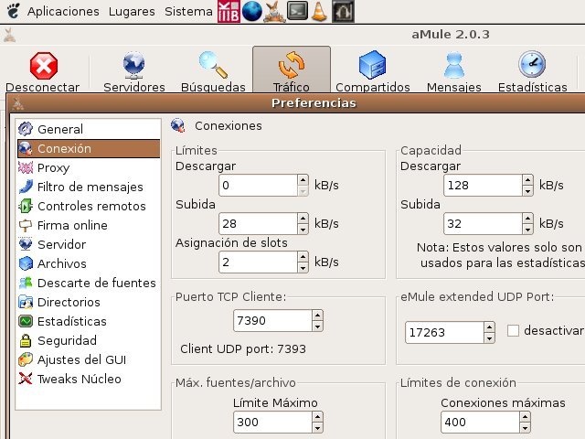Launch VLC cone icon in panel
Screen dimensions: 585x439
pos(319,11)
